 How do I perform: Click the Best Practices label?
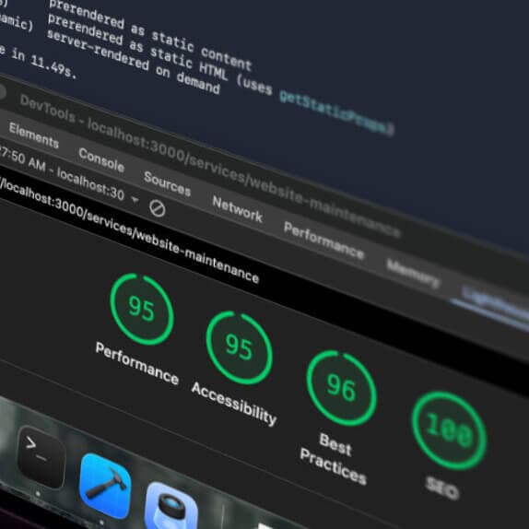(x=334, y=458)
